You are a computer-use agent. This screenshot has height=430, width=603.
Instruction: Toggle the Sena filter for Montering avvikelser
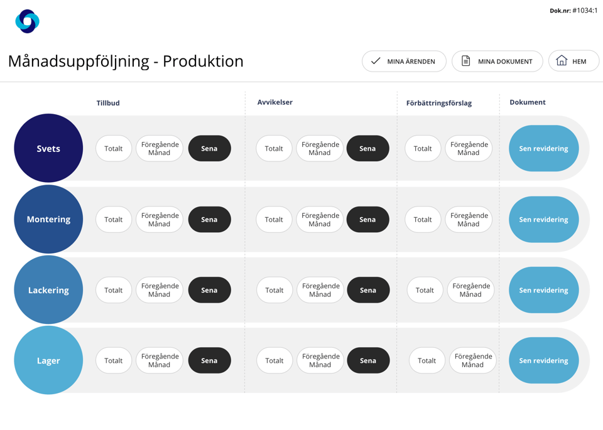pos(368,219)
